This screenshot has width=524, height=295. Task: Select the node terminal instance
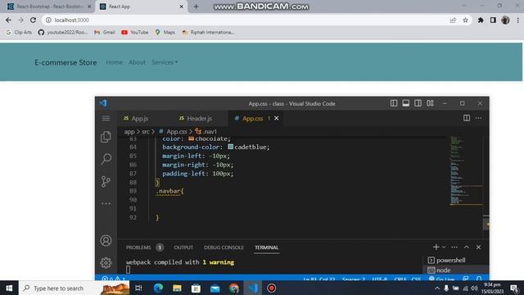point(456,270)
